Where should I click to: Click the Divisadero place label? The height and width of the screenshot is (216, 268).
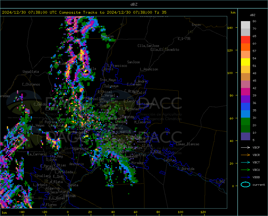point(145,104)
